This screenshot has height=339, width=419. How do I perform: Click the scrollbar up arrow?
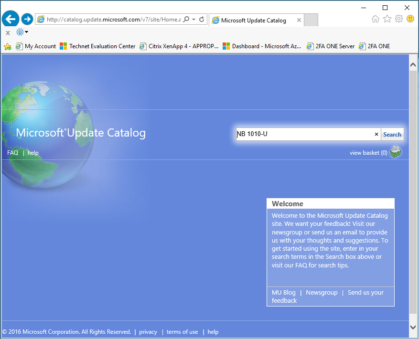[413, 64]
